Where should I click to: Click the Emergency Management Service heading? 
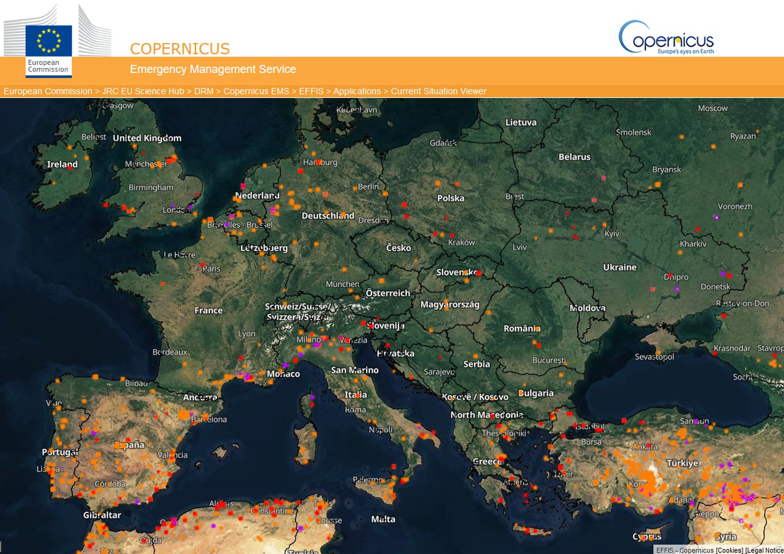click(x=213, y=69)
